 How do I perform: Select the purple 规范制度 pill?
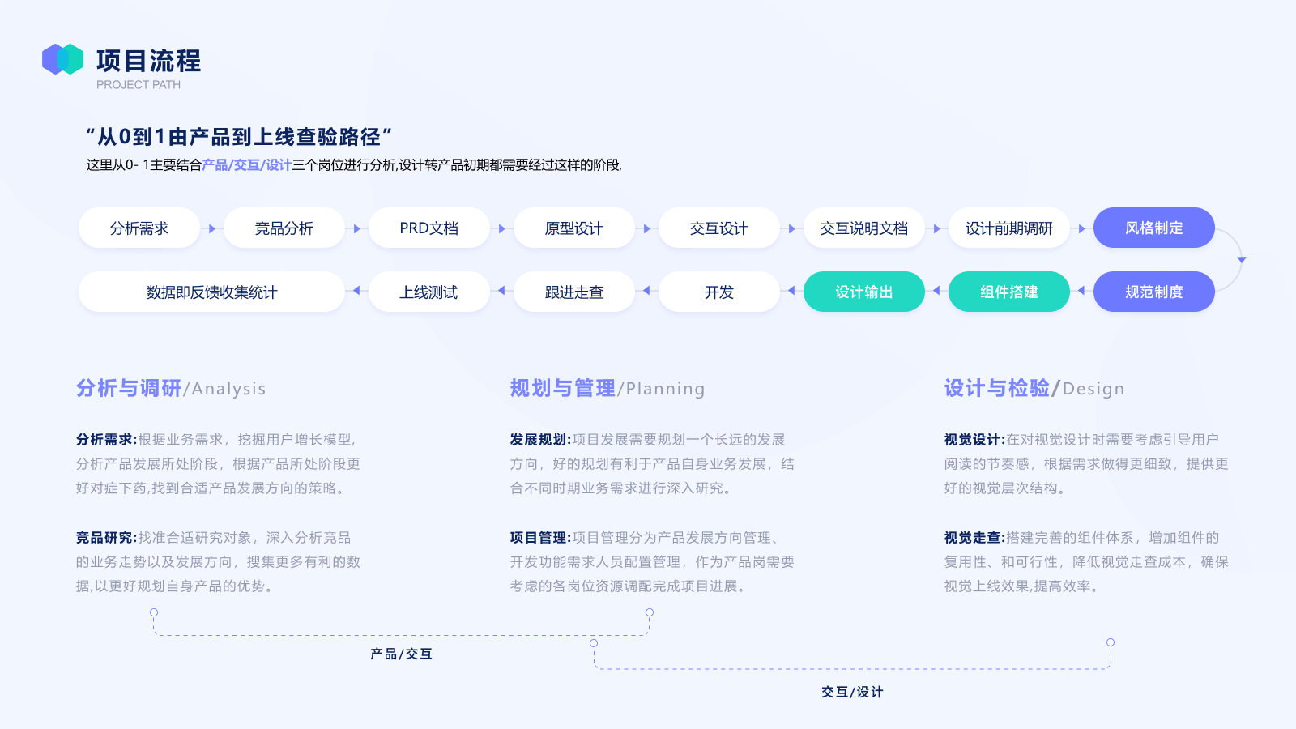pyautogui.click(x=1154, y=292)
